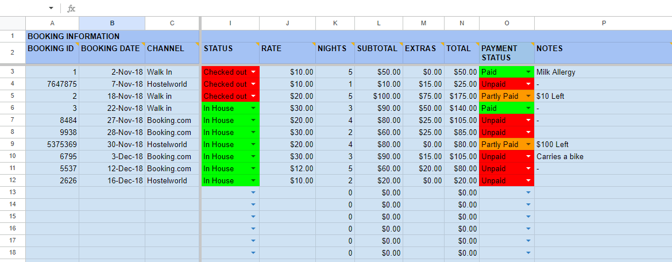Viewport: 672px width, 262px height.
Task: Open Status dropdown for booking 7647875
Action: 253,84
